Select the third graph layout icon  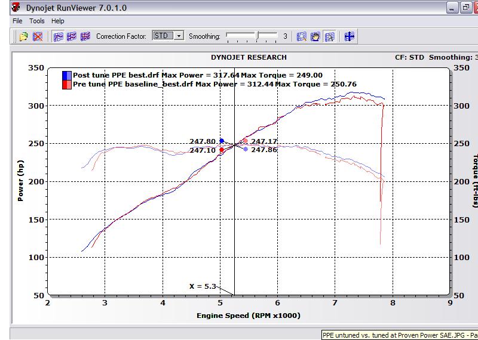(85, 37)
